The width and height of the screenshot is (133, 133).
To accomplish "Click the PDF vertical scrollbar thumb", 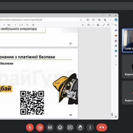I will (112, 115).
